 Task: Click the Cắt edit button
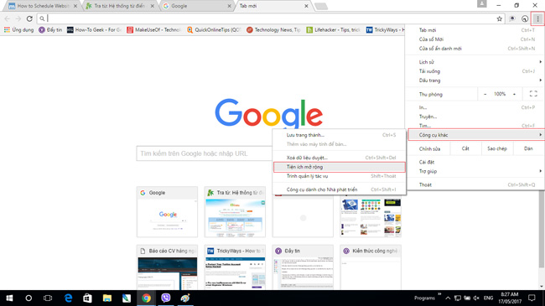point(465,148)
